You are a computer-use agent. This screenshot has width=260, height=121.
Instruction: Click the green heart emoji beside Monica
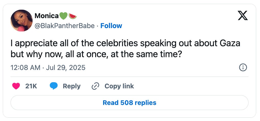click(x=63, y=16)
